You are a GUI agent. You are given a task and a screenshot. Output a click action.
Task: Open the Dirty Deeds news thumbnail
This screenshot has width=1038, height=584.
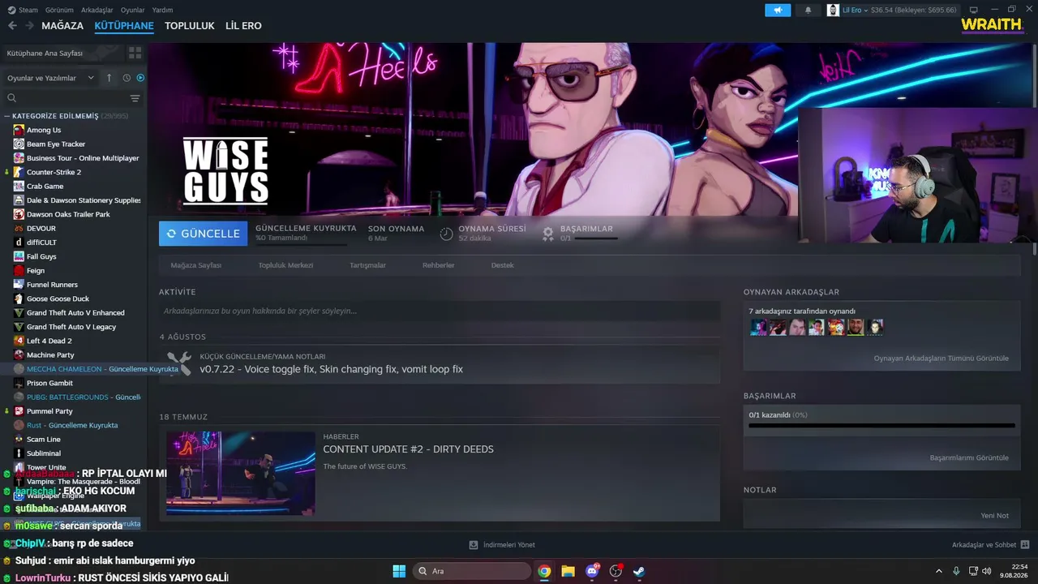[x=241, y=474]
